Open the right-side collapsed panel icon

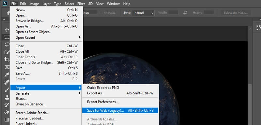258,27
